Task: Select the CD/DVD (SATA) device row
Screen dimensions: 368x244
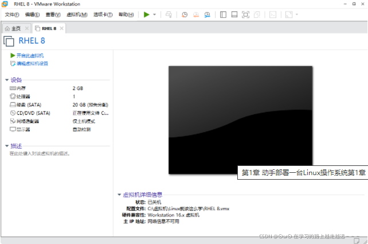Action: pyautogui.click(x=60, y=113)
